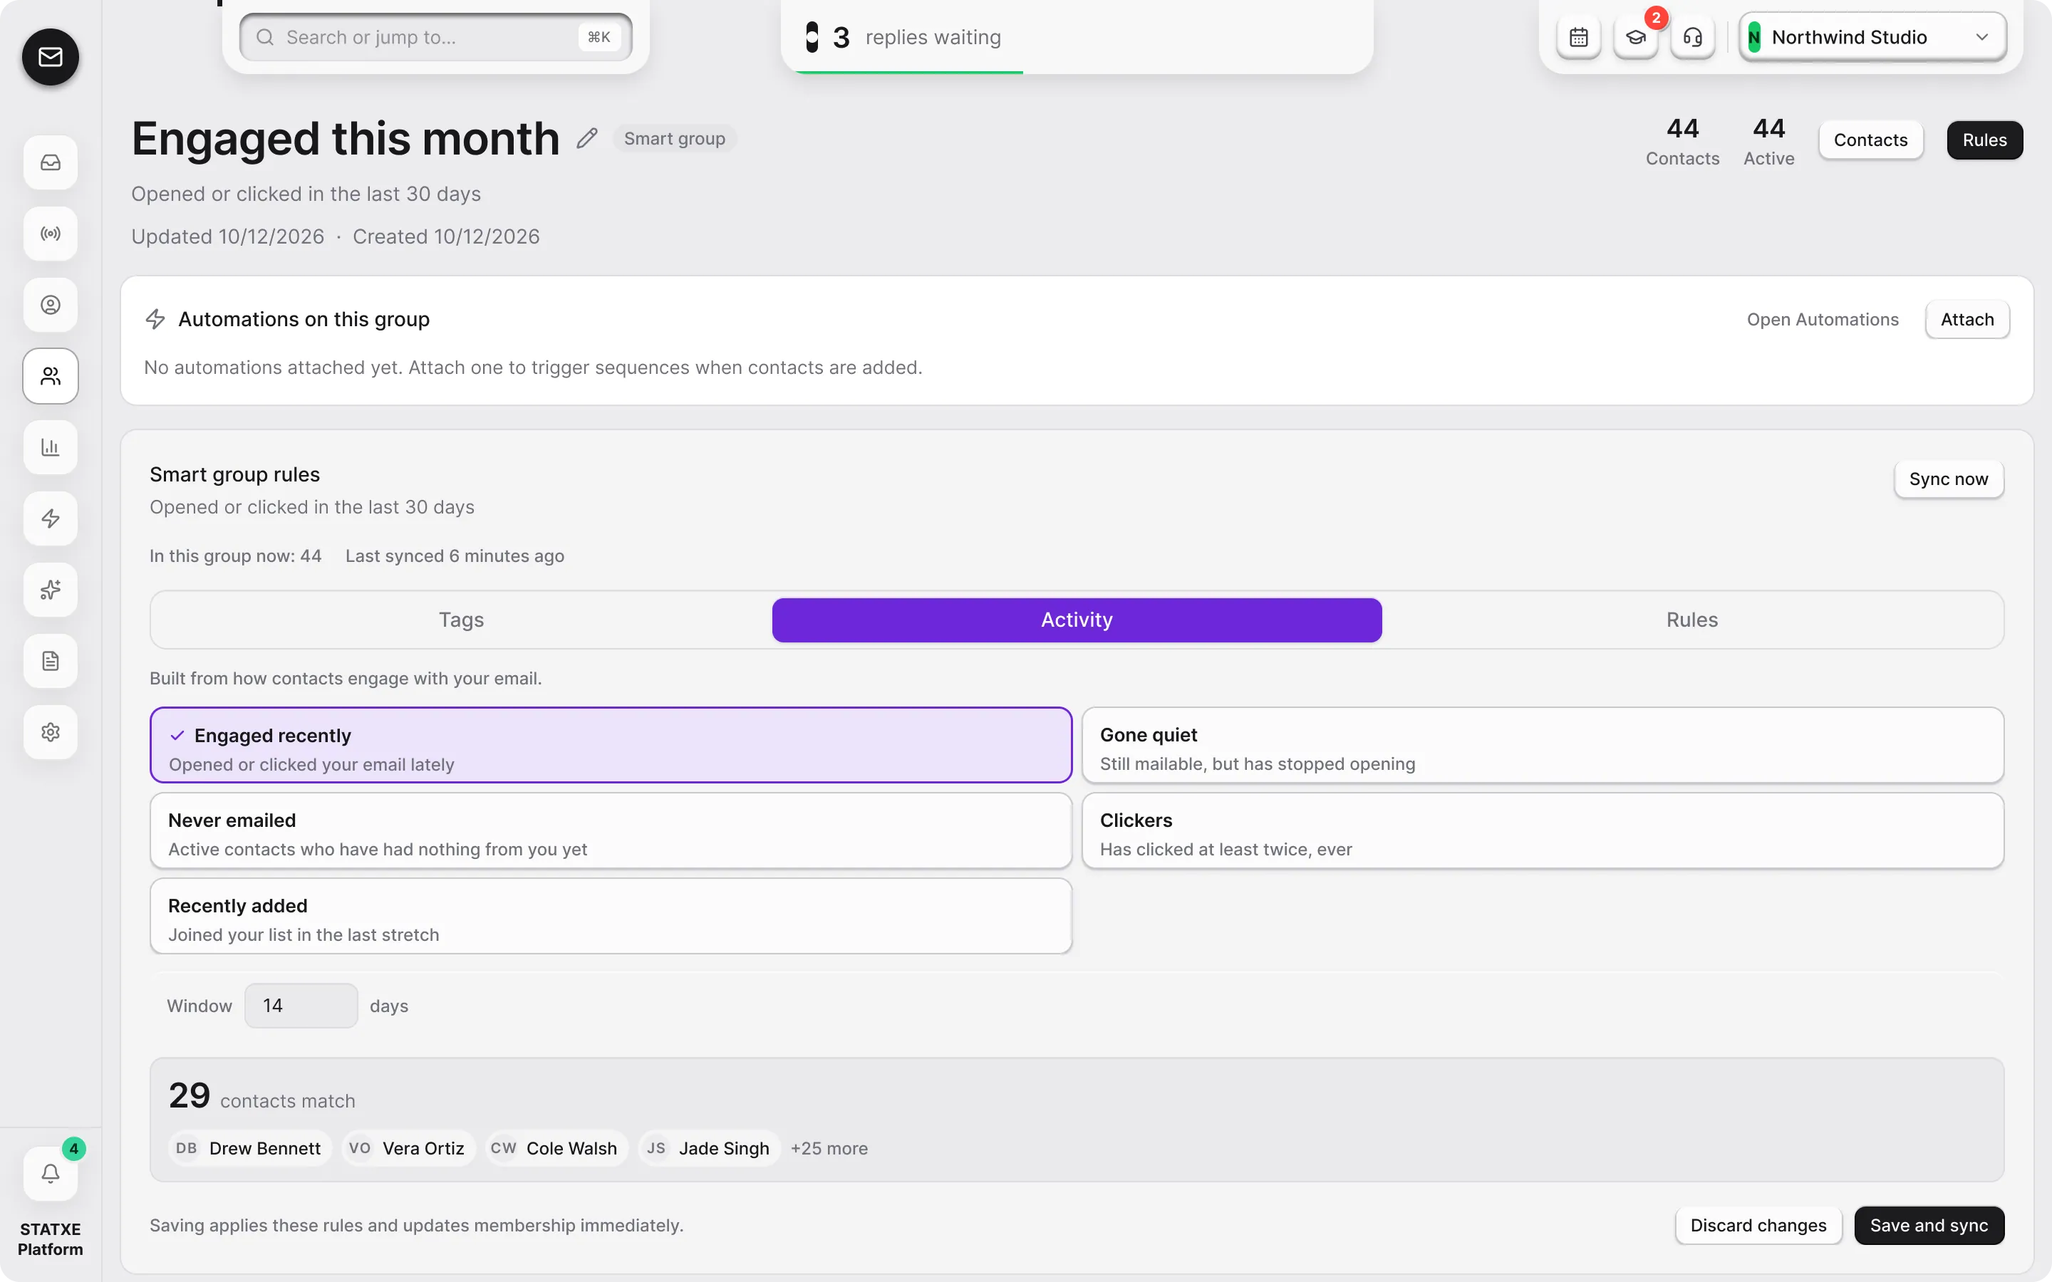The height and width of the screenshot is (1282, 2052).
Task: Open the Inbox tray sidebar icon
Action: 50,162
